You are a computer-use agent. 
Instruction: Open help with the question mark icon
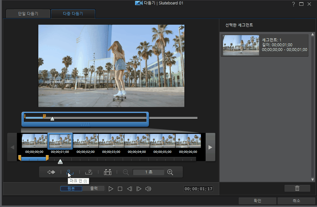[x=293, y=4]
